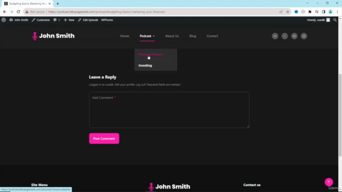Click the Edit your profile link
This screenshot has width=342, height=192.
125,85
